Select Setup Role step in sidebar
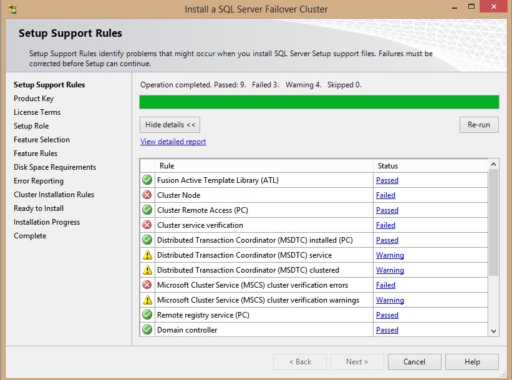This screenshot has height=380, width=512. pyautogui.click(x=31, y=126)
